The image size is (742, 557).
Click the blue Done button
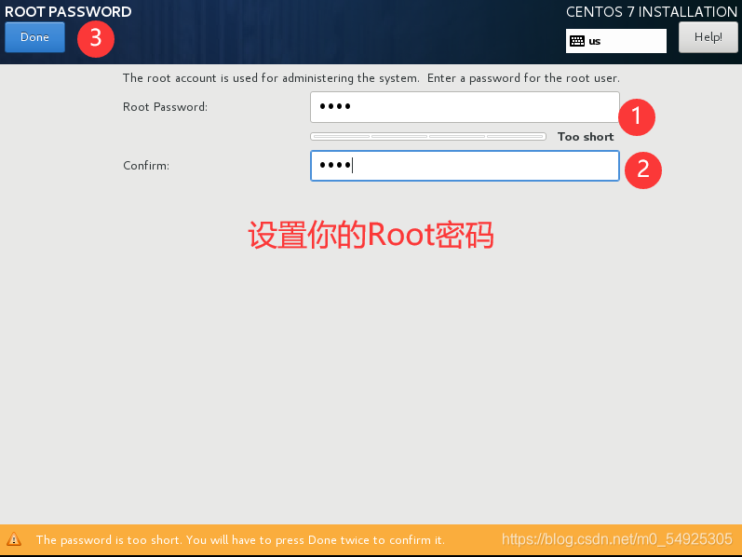[x=34, y=37]
